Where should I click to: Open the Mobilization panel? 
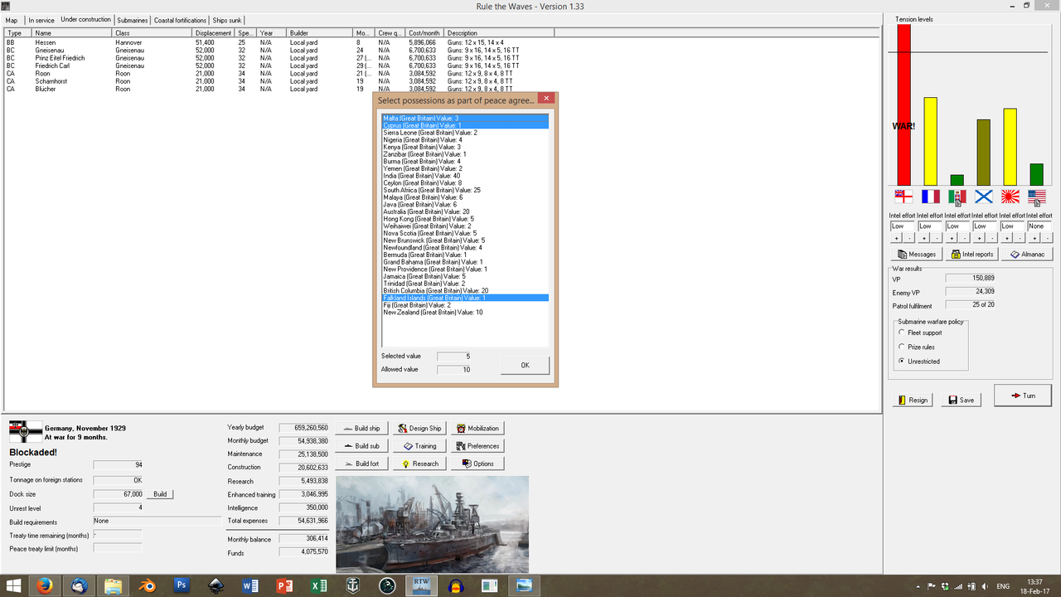[x=477, y=428]
